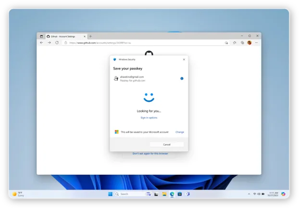Screen dimensions: 300x209
Task: Open the Windows Start menu
Action: [110, 194]
